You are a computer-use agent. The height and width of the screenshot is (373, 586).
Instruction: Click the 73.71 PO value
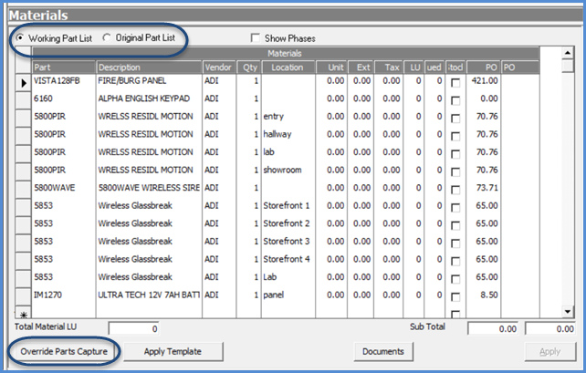pyautogui.click(x=487, y=188)
